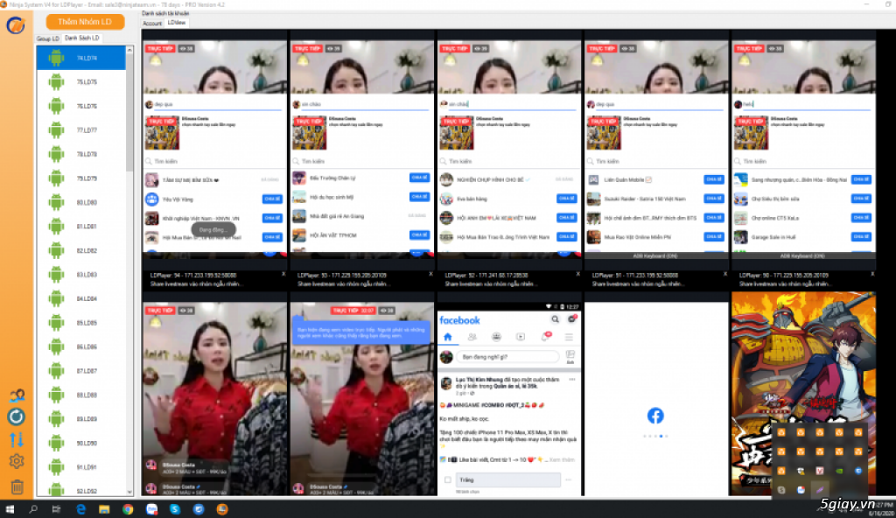This screenshot has height=518, width=896.
Task: Click Android icon beside 81.LD81
Action: tap(56, 227)
